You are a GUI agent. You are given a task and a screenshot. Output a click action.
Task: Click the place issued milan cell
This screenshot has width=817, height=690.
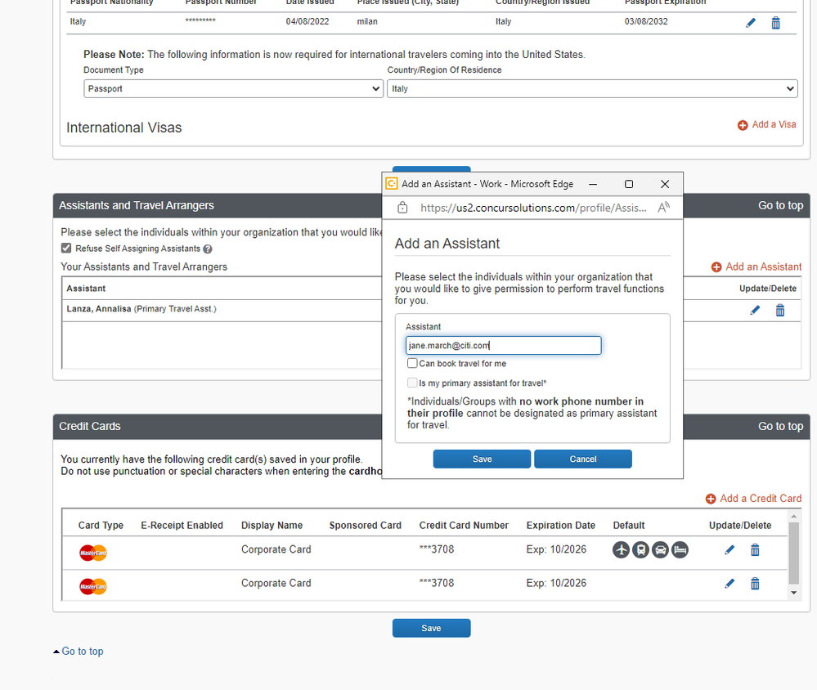click(x=367, y=21)
